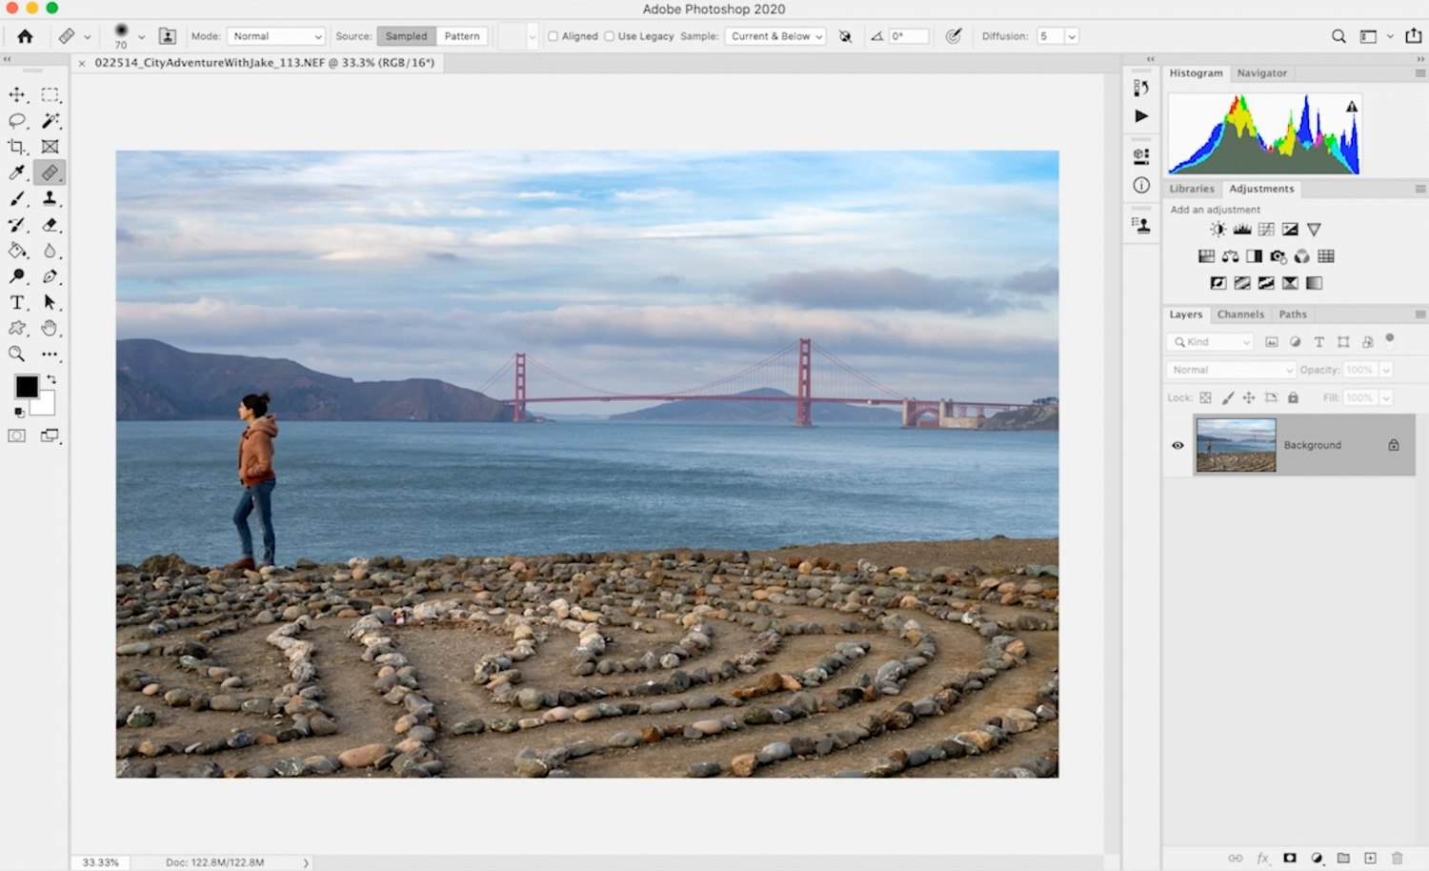Viewport: 1429px width, 871px height.
Task: Open the layer blend mode dropdown
Action: (x=1231, y=370)
